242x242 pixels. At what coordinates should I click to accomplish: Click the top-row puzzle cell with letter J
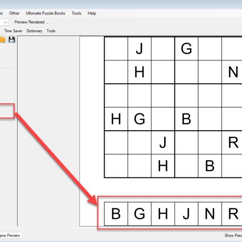coord(140,49)
